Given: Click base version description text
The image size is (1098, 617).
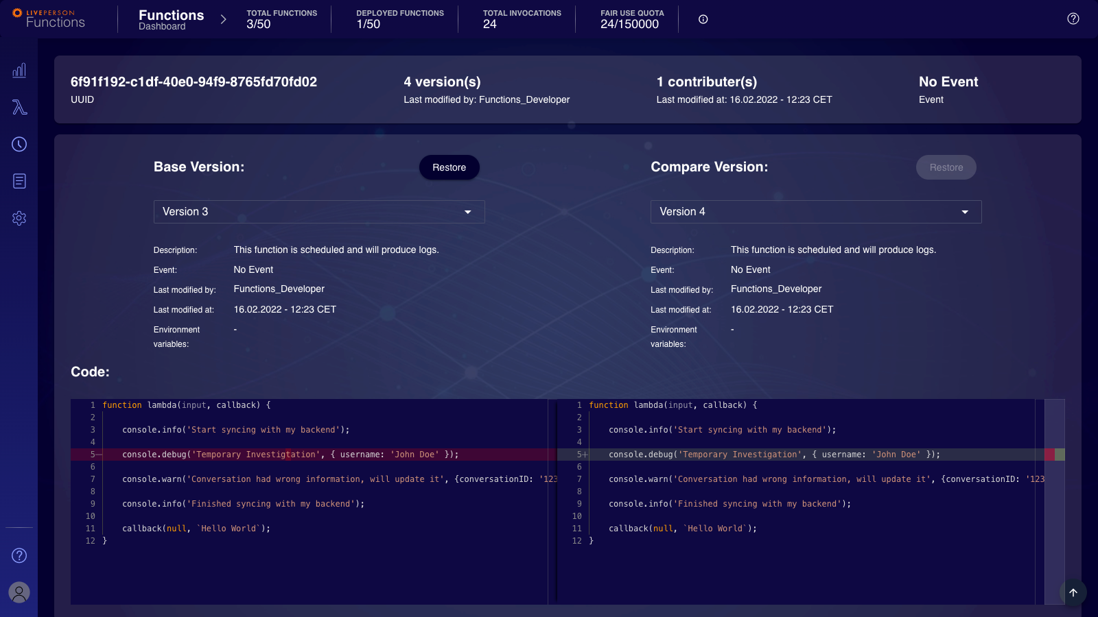Looking at the screenshot, I should (x=336, y=250).
